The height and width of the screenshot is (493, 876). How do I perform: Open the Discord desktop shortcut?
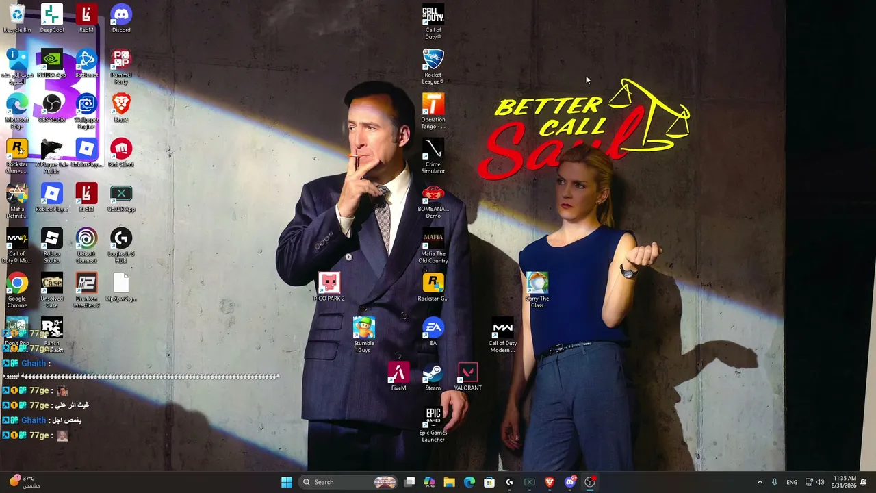121,19
